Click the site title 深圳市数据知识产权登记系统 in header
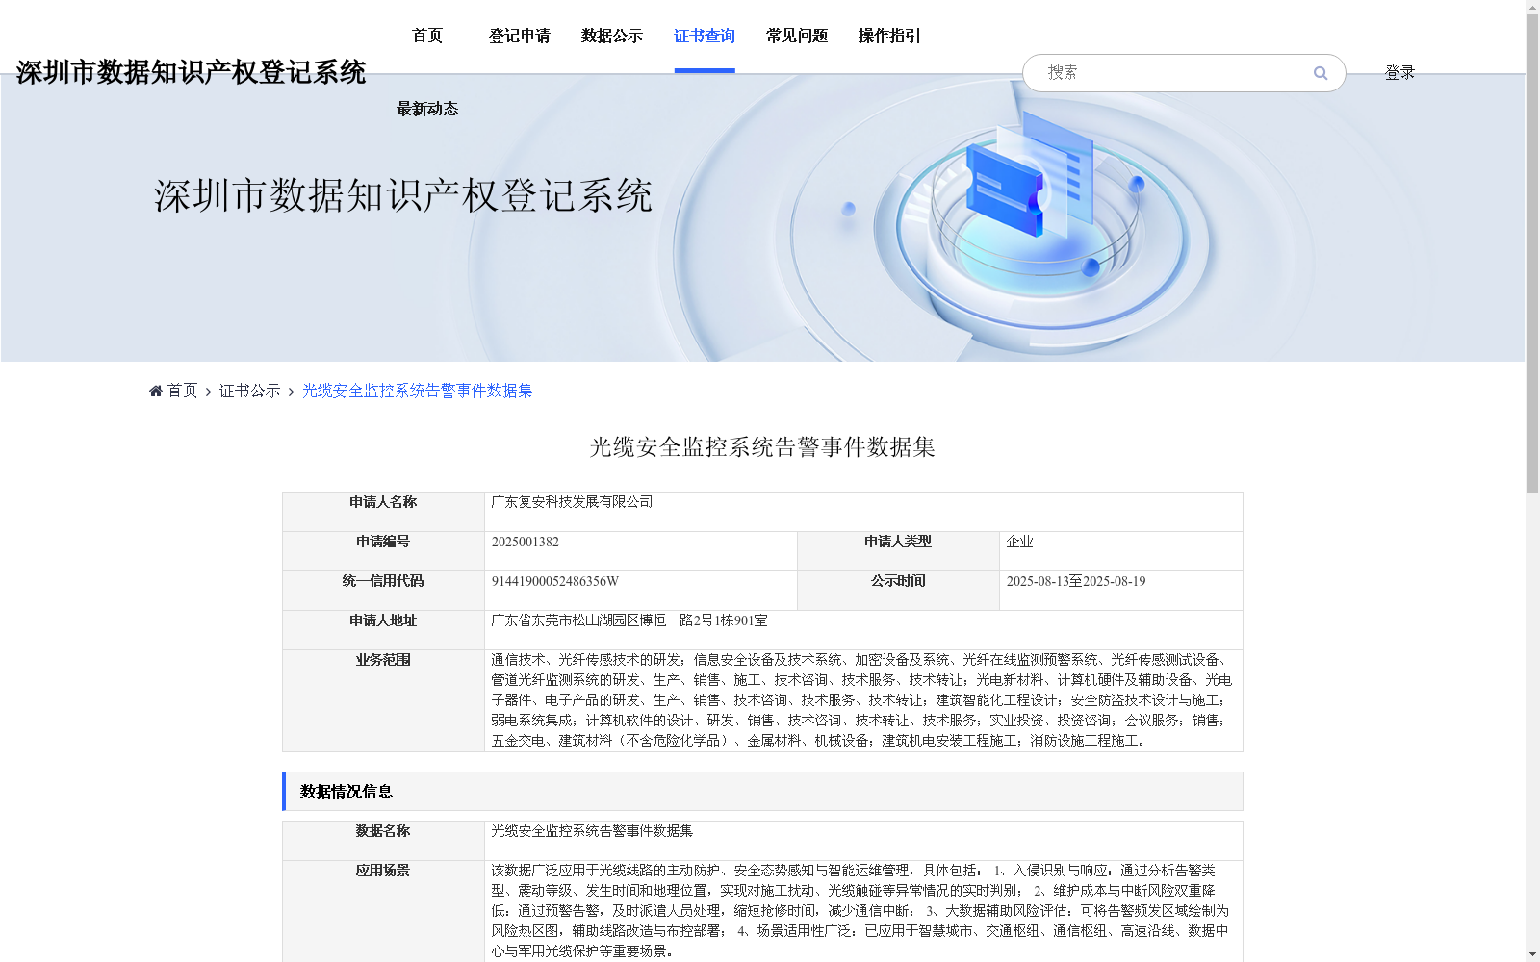This screenshot has width=1540, height=962. pos(191,72)
